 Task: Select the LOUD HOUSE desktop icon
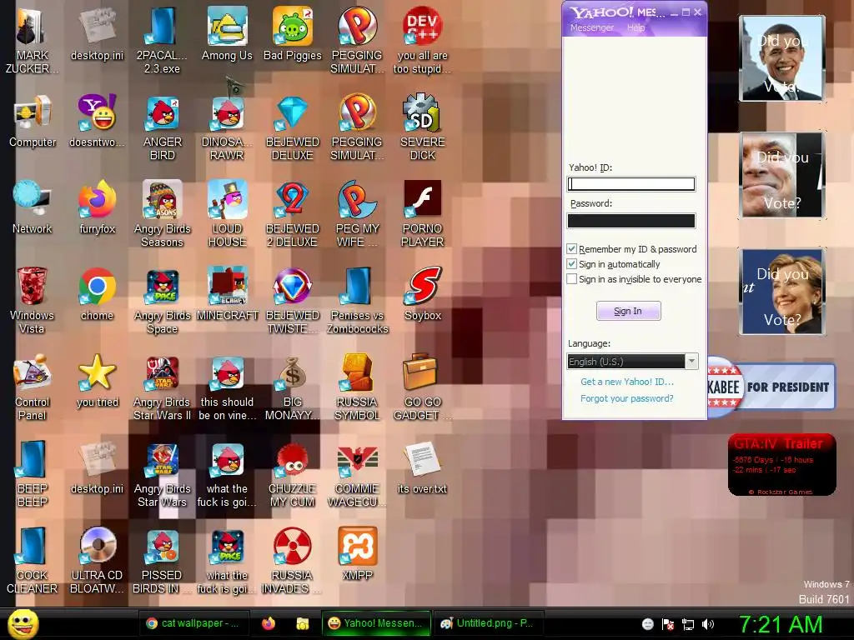click(227, 214)
